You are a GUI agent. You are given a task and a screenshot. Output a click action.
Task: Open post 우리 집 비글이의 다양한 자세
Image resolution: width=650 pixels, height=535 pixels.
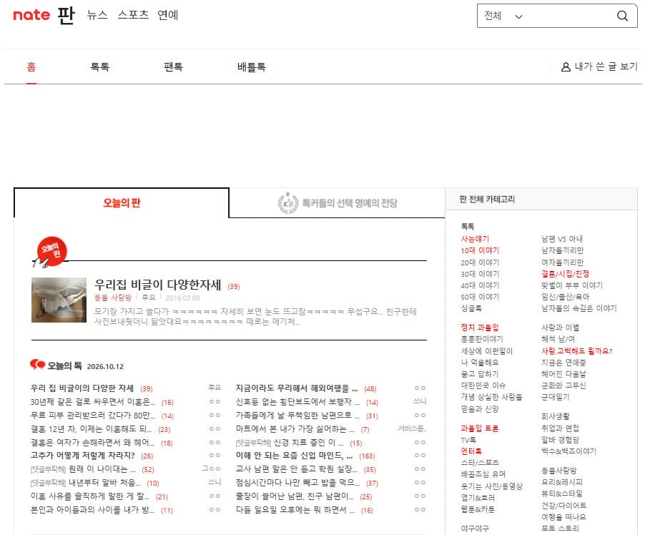pos(82,388)
